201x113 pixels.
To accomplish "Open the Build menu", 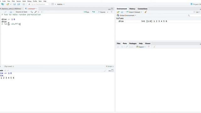I will click(x=24, y=1).
